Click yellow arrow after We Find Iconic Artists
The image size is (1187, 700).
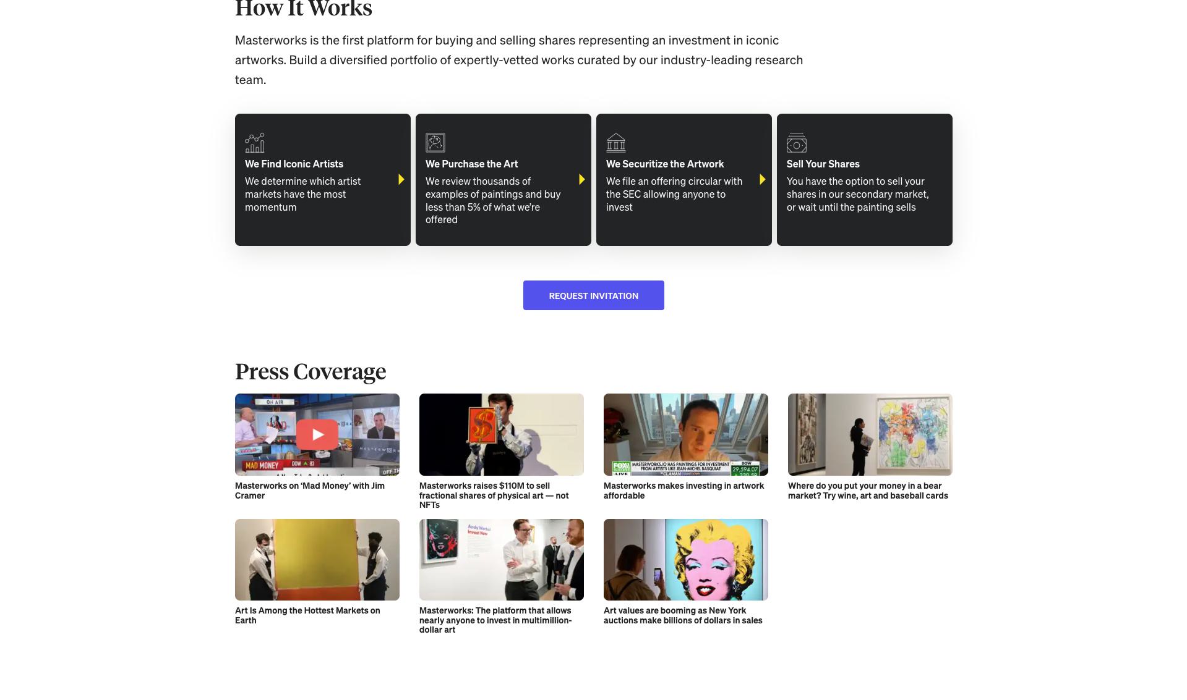coord(401,179)
